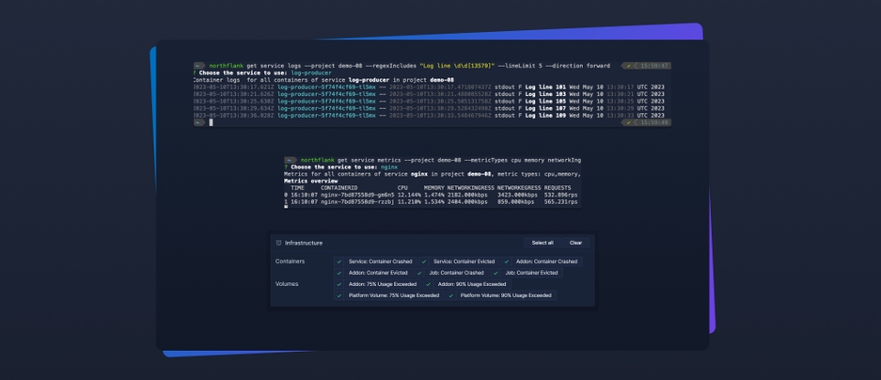
Task: Click the 565.231rps requests value
Action: click(560, 202)
